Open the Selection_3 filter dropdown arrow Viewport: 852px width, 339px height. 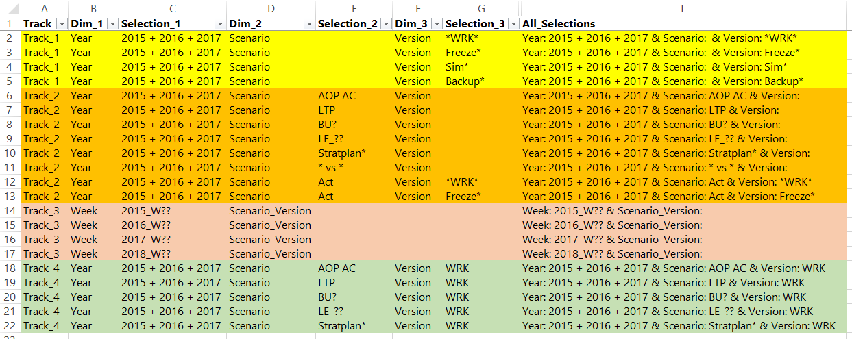513,24
